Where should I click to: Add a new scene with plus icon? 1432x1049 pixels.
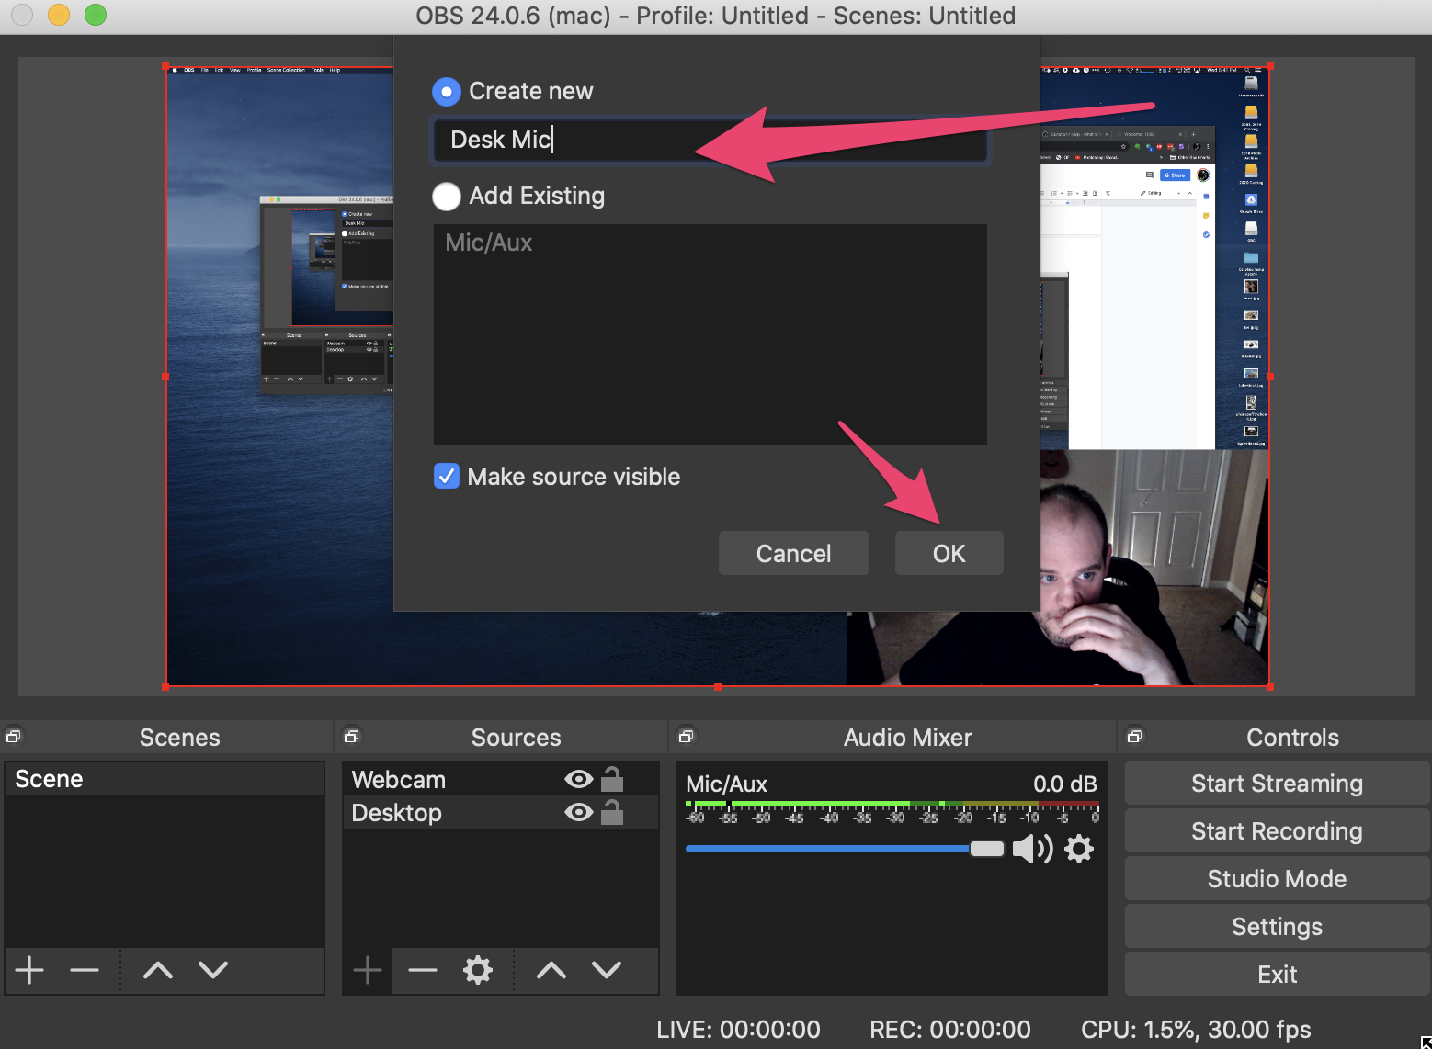(x=29, y=970)
